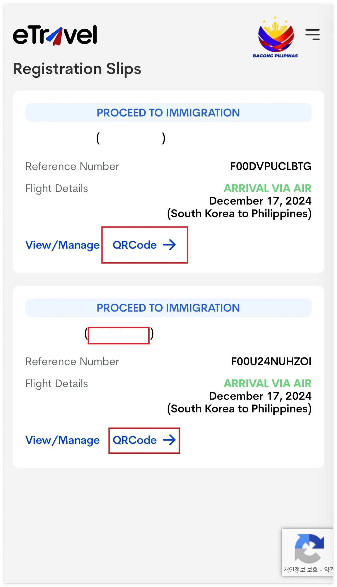337x587 pixels.
Task: Click second ARRIVAL VIA AIR label
Action: (x=268, y=383)
